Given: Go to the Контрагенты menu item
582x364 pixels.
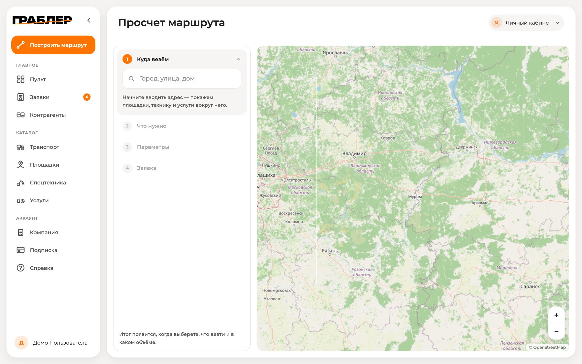Looking at the screenshot, I should pyautogui.click(x=53, y=115).
